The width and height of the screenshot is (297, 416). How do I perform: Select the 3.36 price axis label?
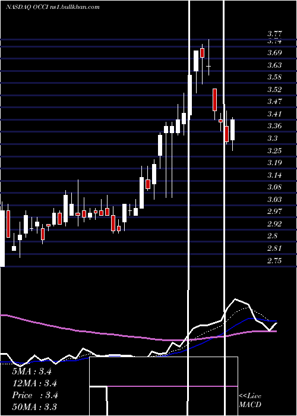274,126
